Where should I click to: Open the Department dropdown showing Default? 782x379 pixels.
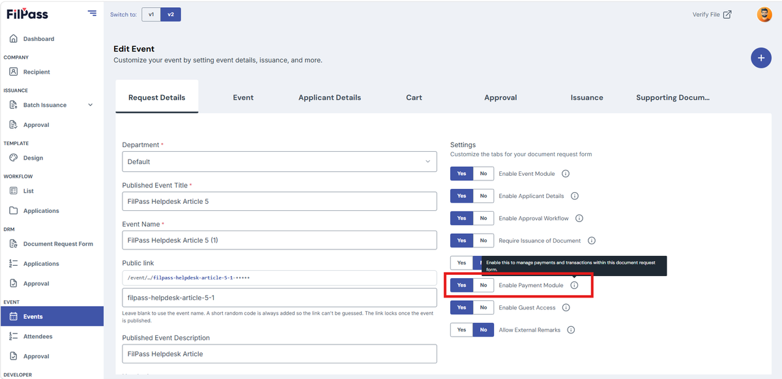pos(280,161)
